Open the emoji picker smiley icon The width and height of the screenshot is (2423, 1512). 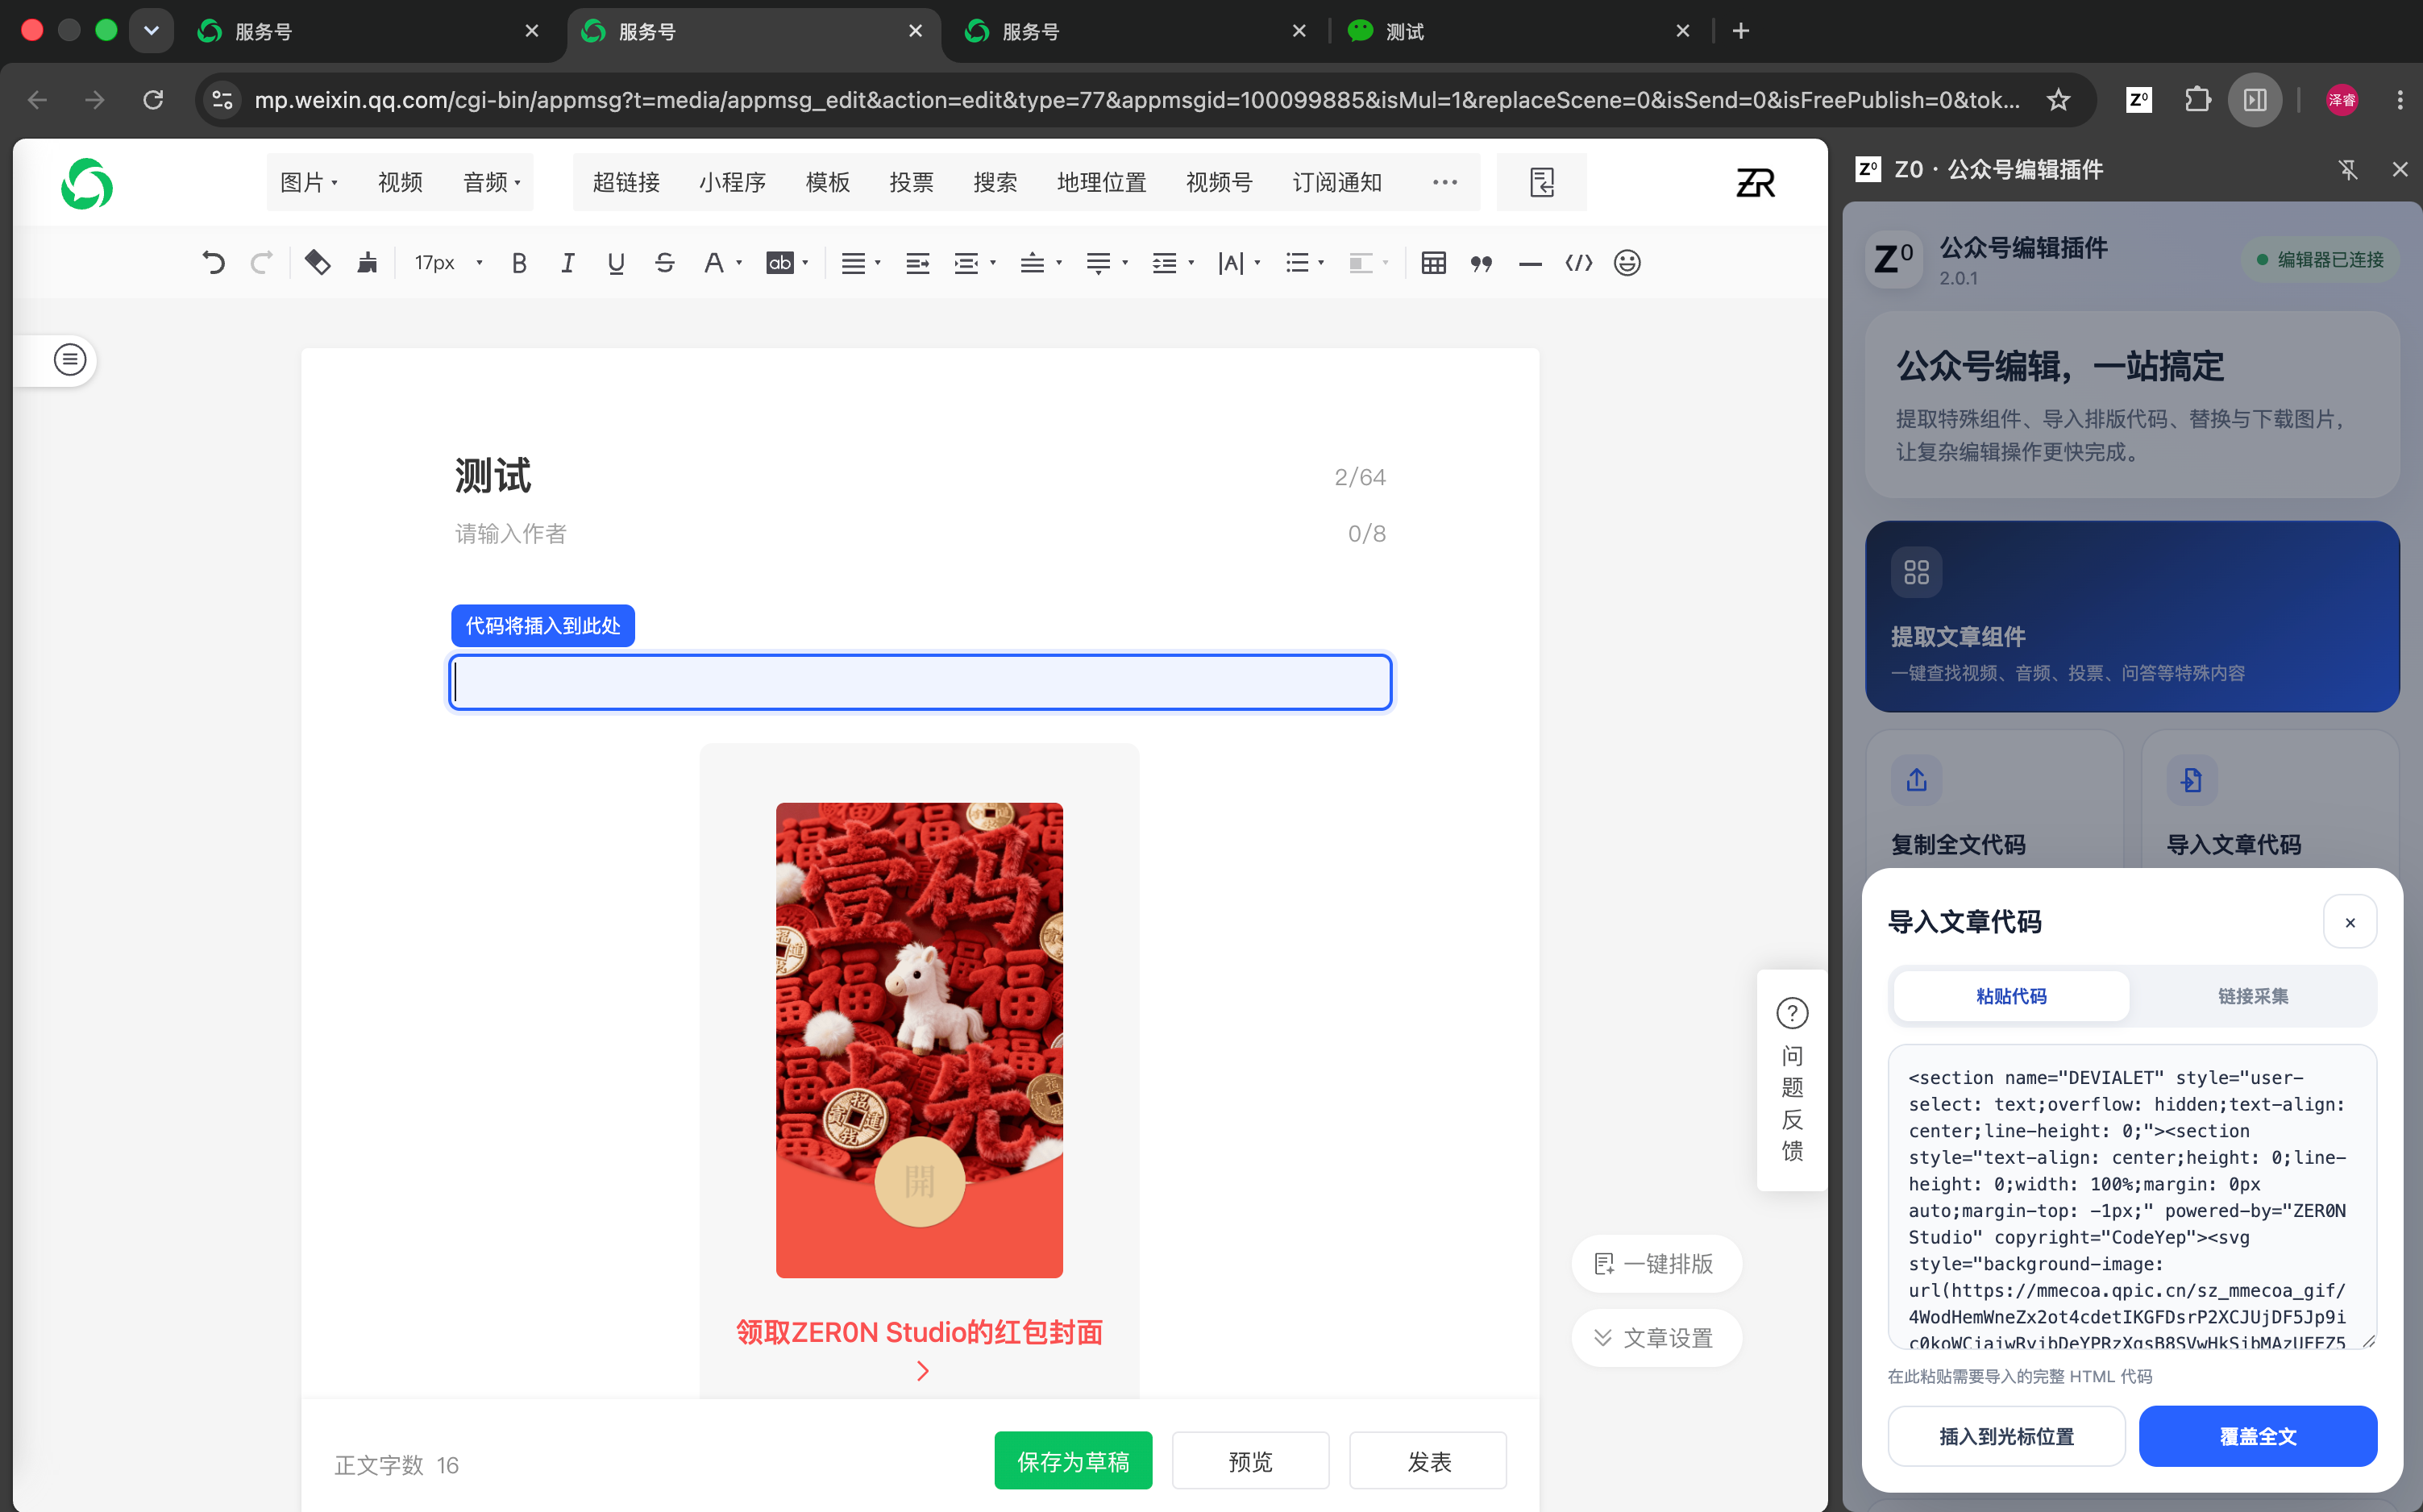pos(1627,263)
